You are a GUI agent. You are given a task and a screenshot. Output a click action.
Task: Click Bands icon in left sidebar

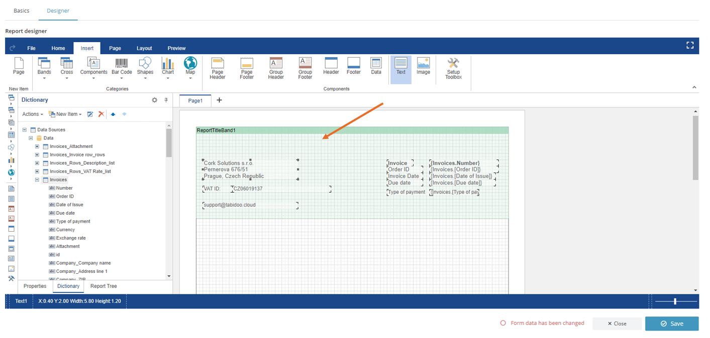[x=11, y=97]
